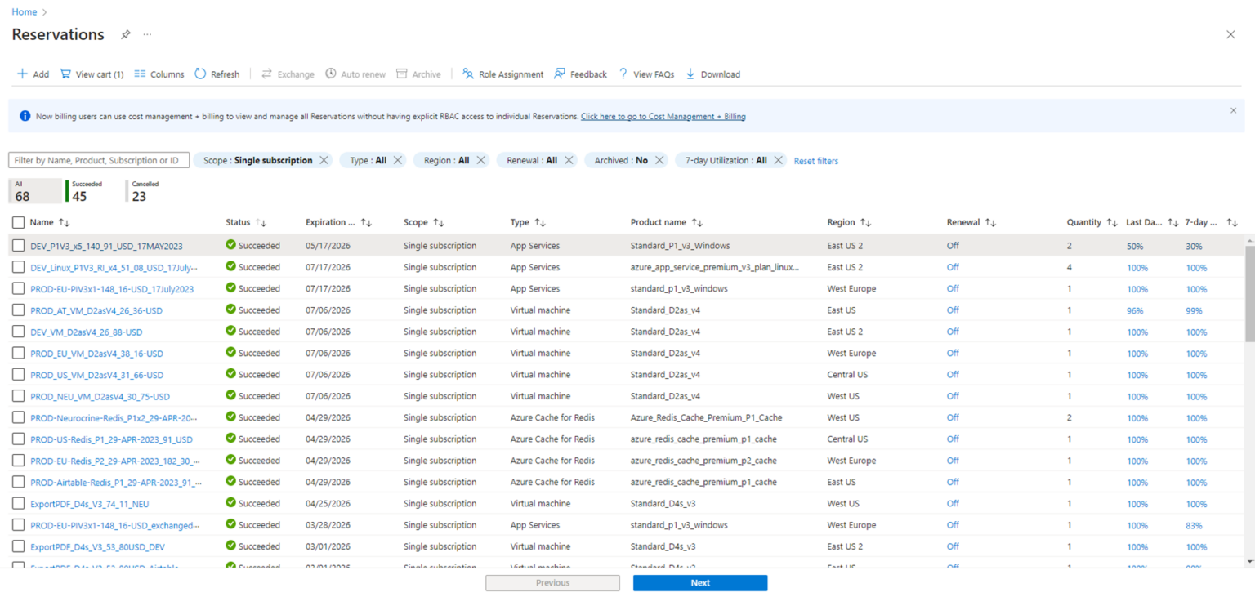Click the Feedback icon
This screenshot has height=597, width=1255.
(558, 74)
